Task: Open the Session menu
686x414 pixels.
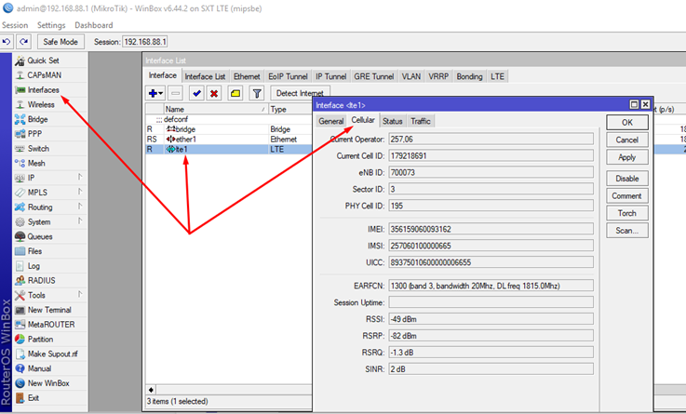Action: 15,25
